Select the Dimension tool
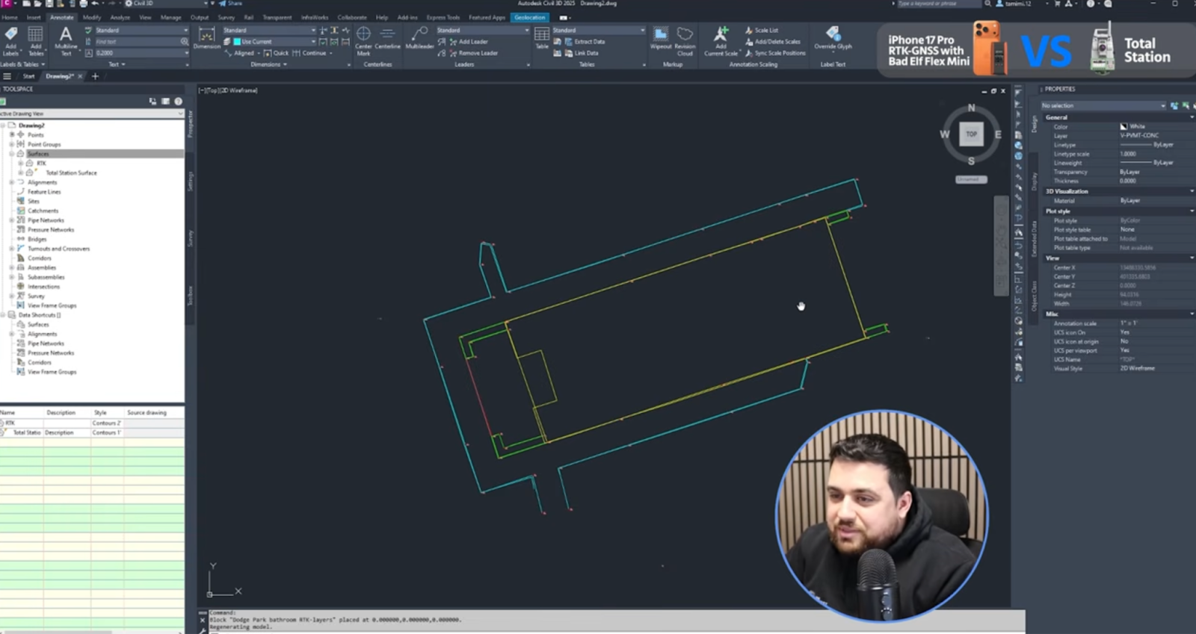Screen dimensions: 1196x634 click(206, 38)
